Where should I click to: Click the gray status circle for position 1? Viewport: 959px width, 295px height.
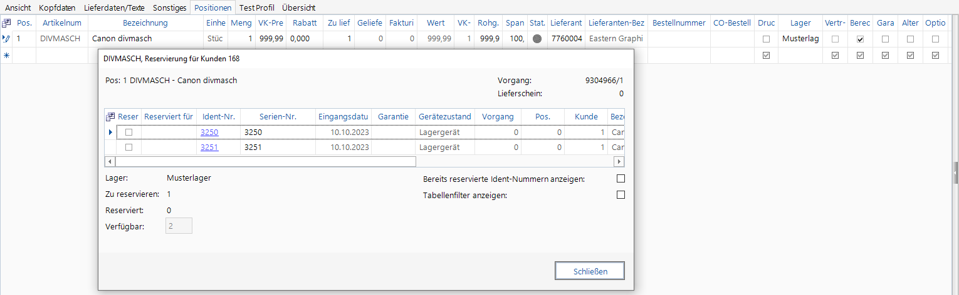537,39
